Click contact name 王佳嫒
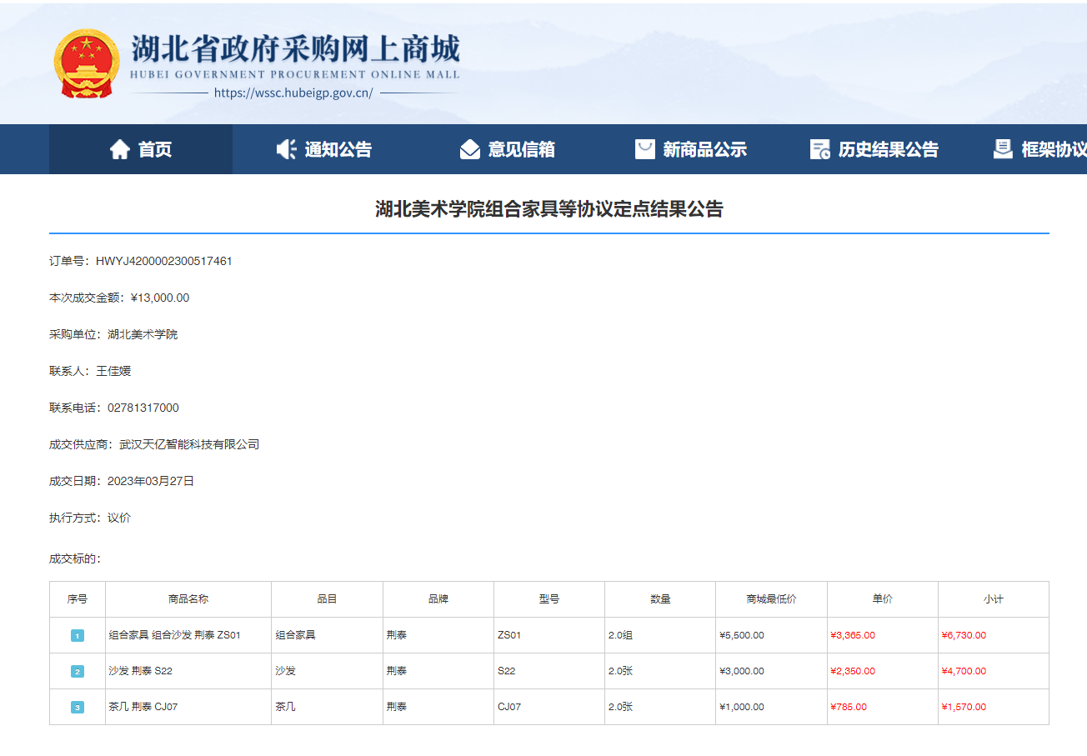 tap(113, 371)
